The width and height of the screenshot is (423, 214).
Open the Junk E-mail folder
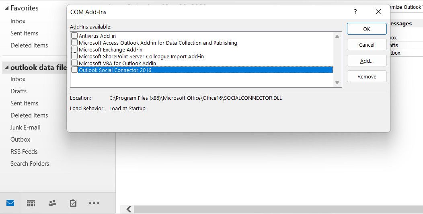coord(25,128)
